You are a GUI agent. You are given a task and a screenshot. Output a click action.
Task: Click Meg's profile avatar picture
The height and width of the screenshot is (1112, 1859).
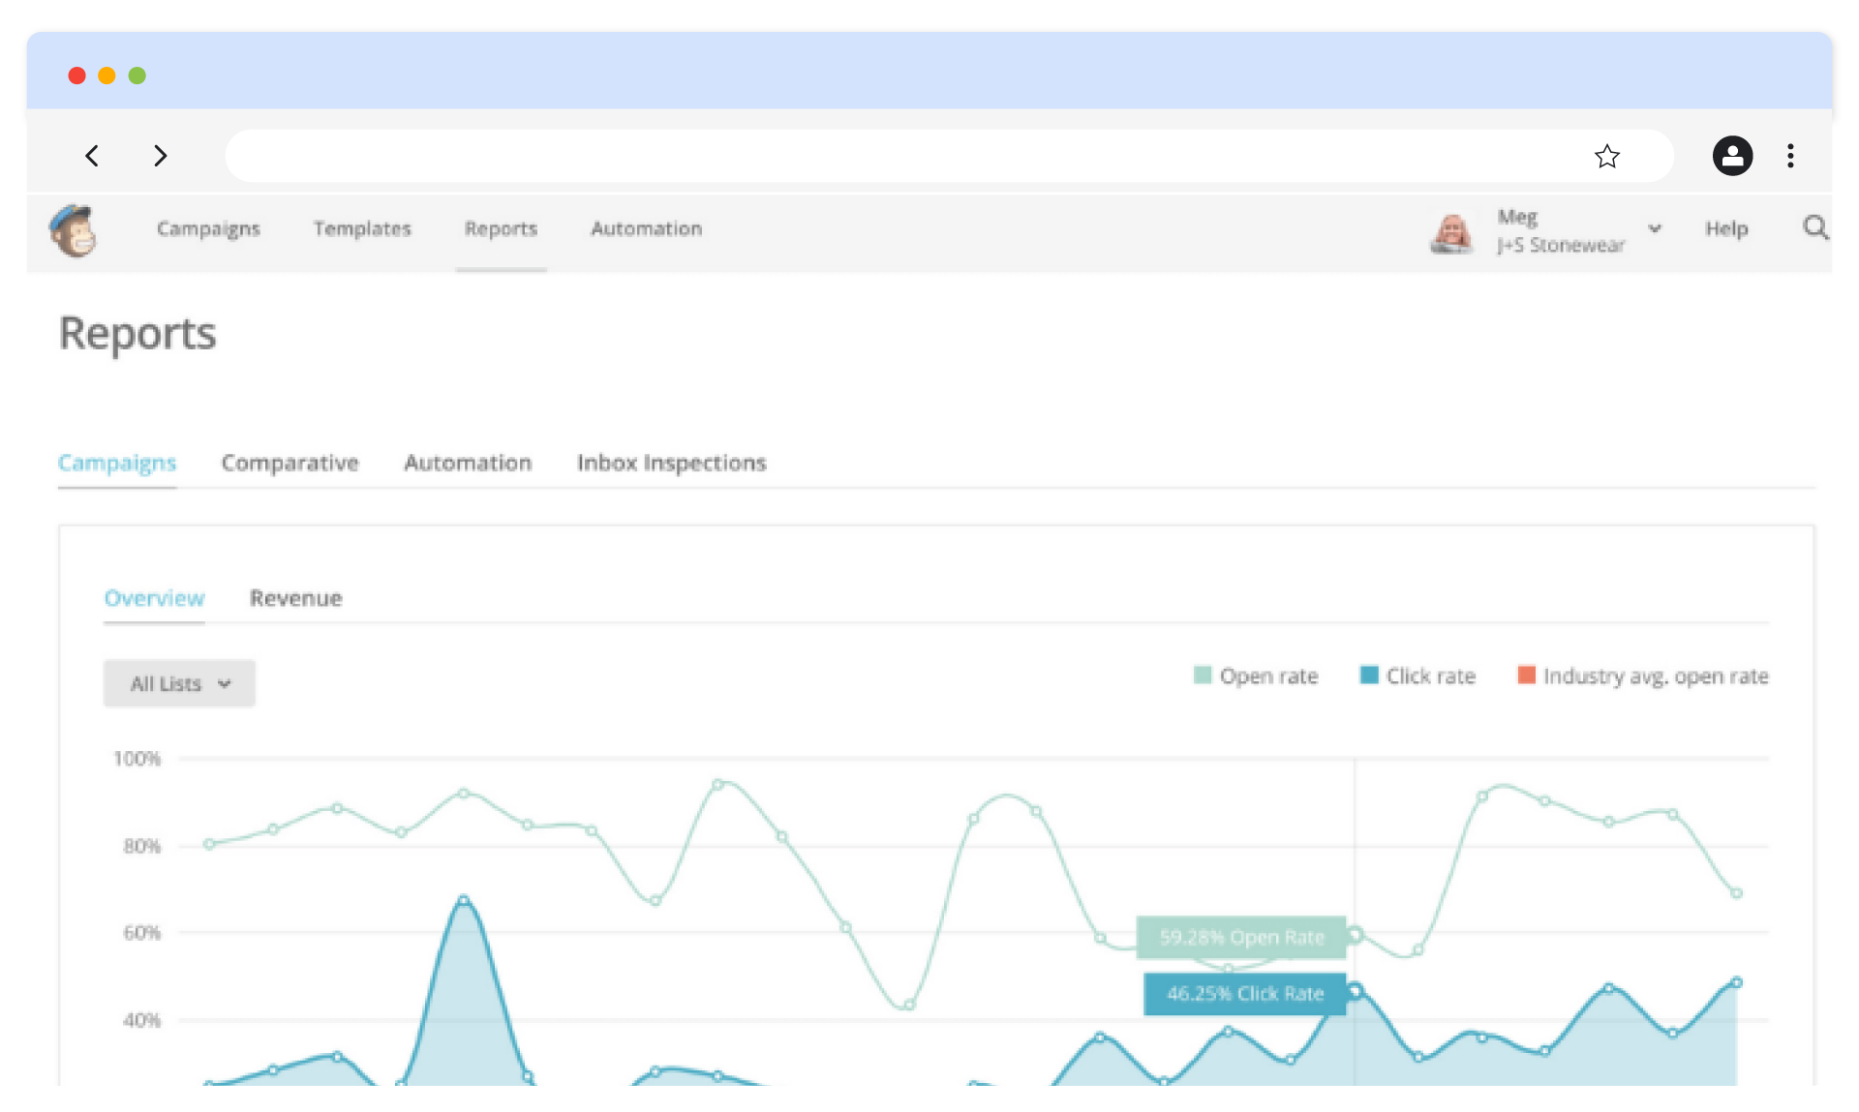(1450, 232)
